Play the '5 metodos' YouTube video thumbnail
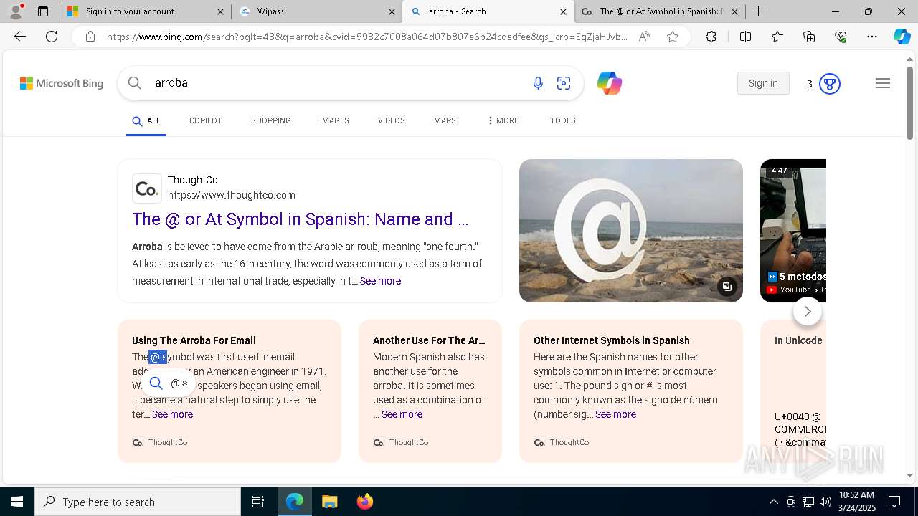Viewport: 918px width, 516px height. point(793,231)
